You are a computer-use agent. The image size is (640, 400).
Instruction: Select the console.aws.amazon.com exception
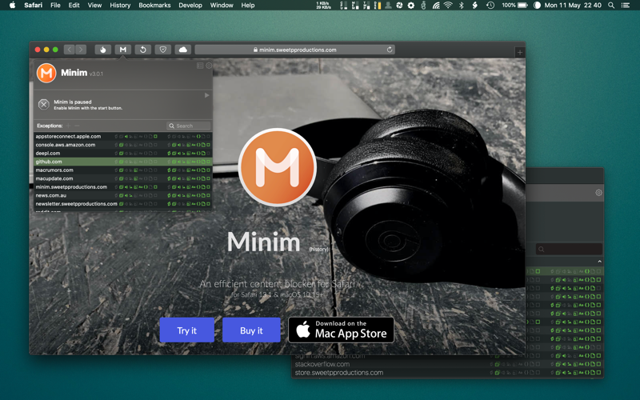[123, 145]
